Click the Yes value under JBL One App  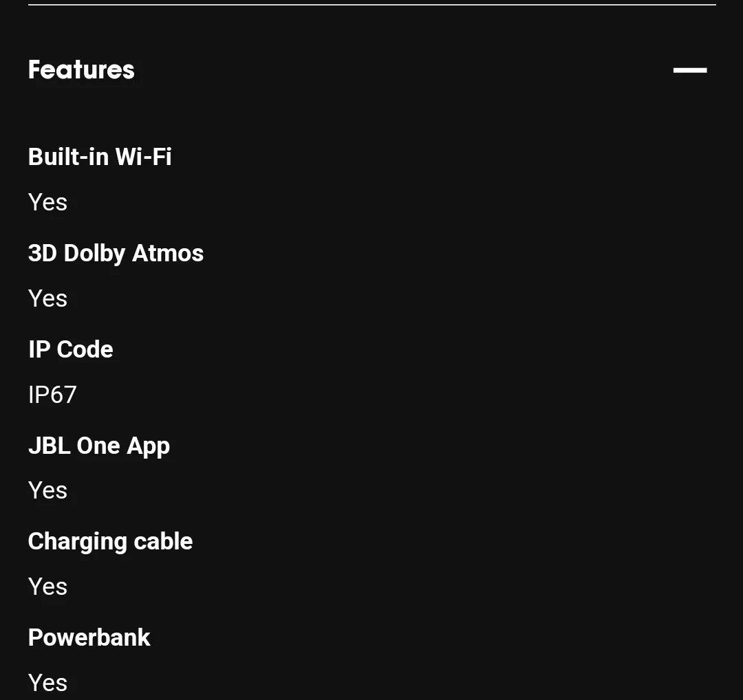click(48, 490)
